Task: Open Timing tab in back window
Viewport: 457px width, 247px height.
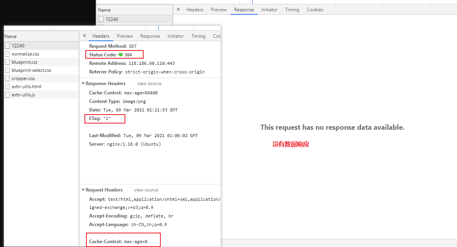Action: click(x=292, y=10)
